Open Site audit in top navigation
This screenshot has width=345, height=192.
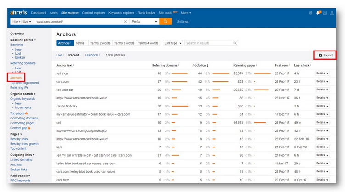tap(165, 13)
